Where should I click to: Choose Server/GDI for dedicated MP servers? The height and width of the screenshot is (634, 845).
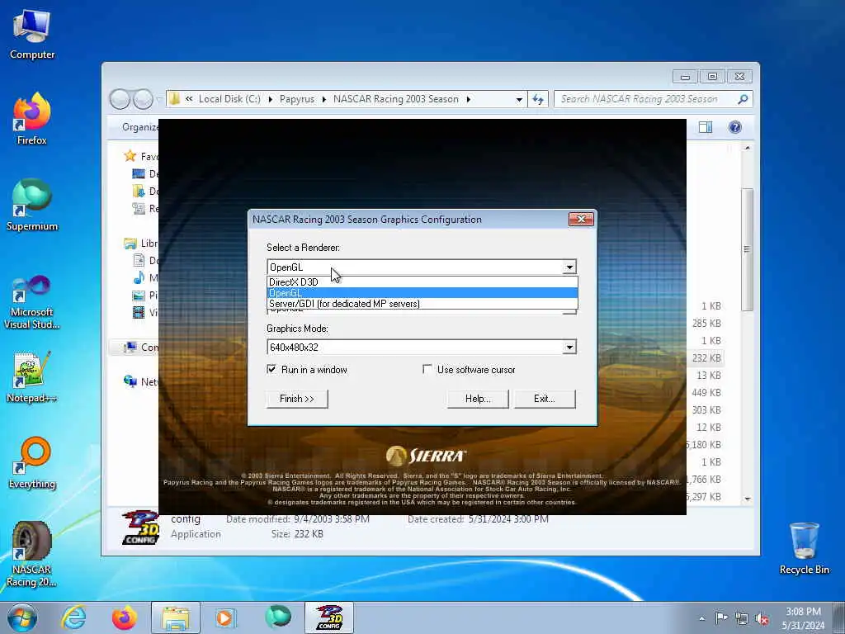(422, 304)
